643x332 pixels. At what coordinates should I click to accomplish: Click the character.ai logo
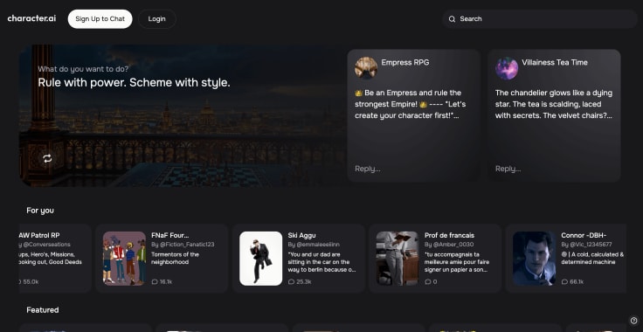click(31, 18)
